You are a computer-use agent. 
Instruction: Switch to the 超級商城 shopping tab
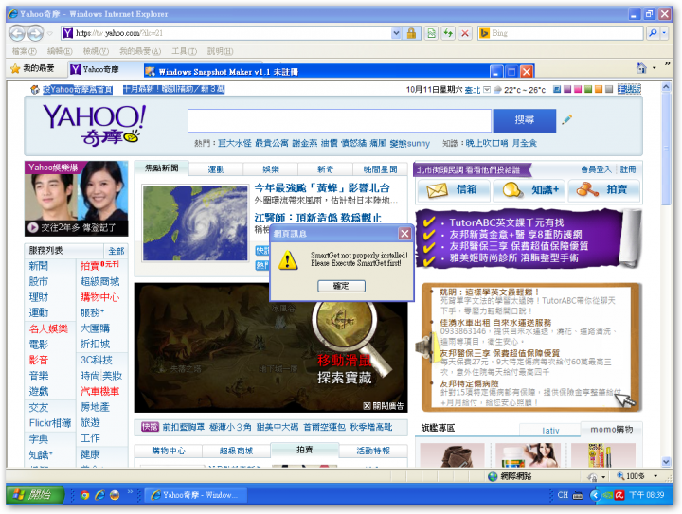236,451
